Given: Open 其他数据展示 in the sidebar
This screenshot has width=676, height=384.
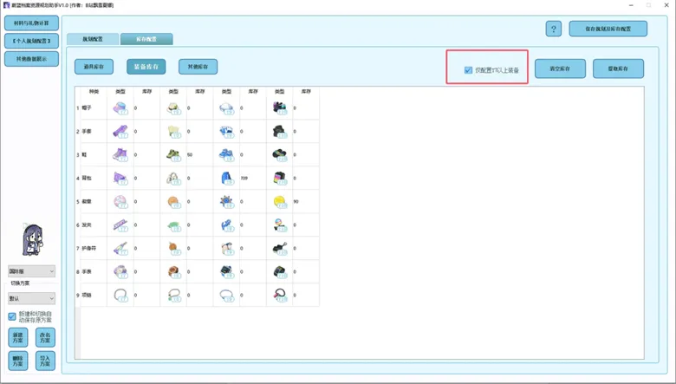Looking at the screenshot, I should 31,59.
